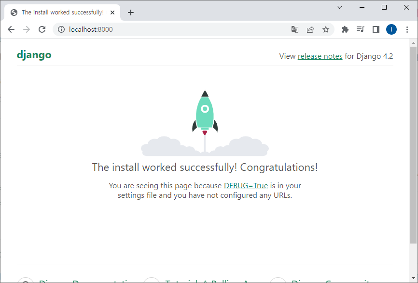Screen dimensions: 418x283
Task: Open the Google Translate page icon
Action: pos(294,29)
